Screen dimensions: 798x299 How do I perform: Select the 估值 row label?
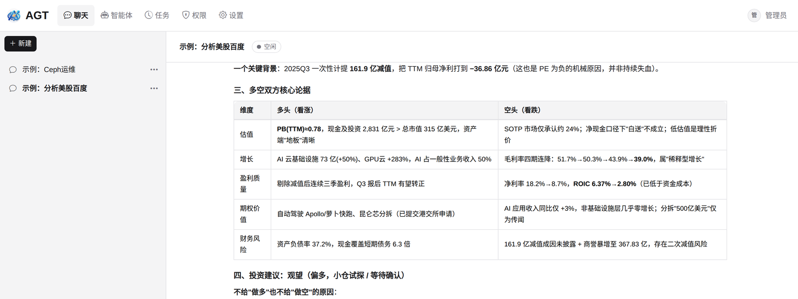pos(252,135)
